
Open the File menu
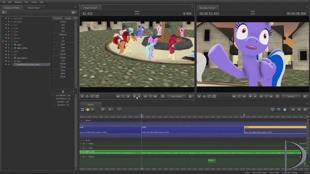pos(4,2)
